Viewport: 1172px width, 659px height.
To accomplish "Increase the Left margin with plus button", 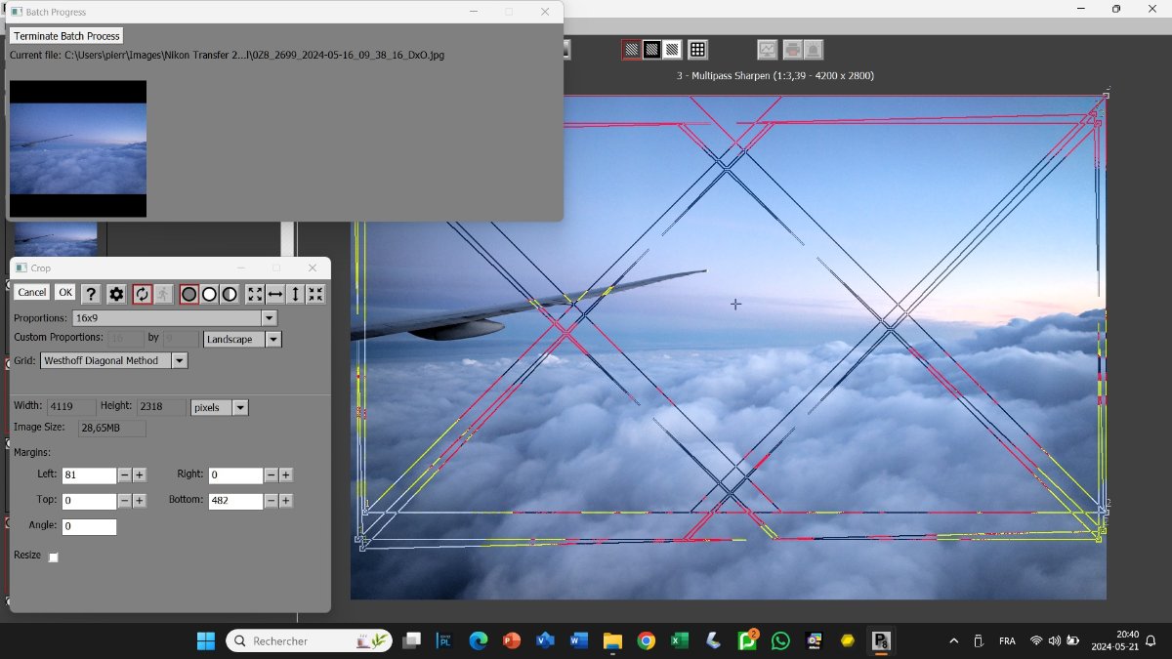I will click(140, 475).
